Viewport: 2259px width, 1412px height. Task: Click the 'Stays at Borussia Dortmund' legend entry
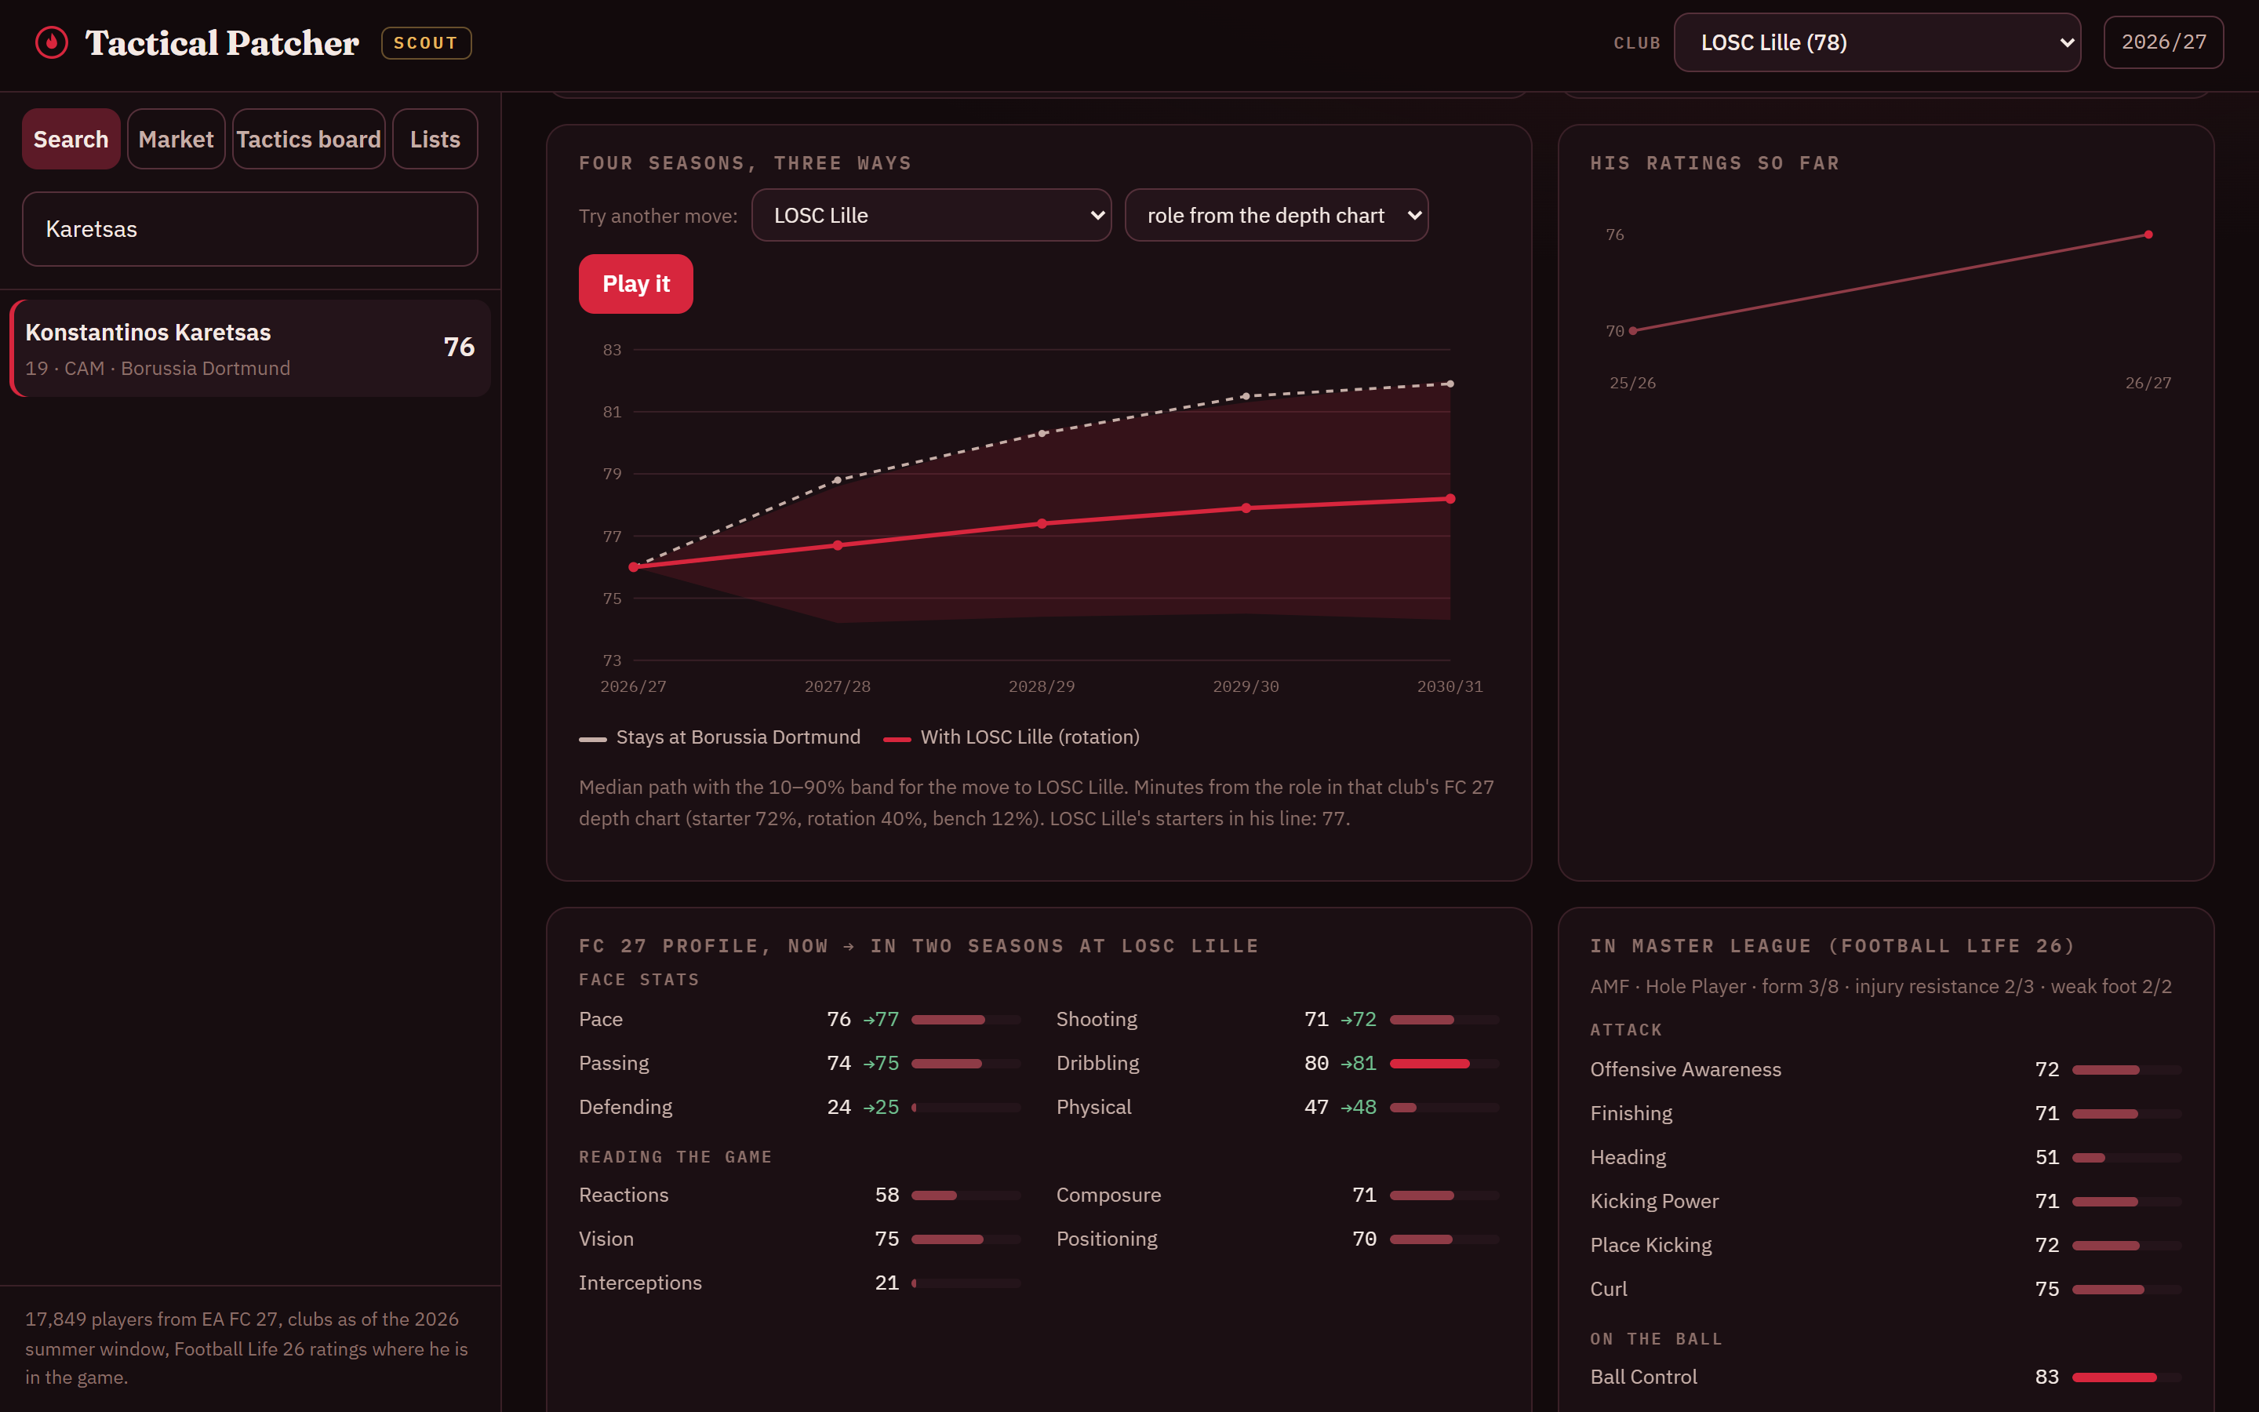[x=720, y=737]
